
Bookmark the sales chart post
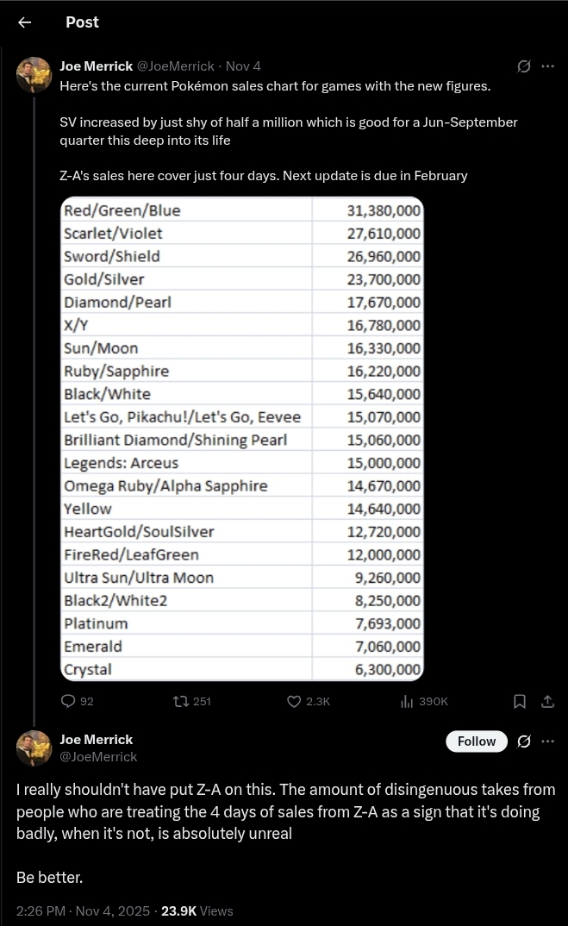click(520, 701)
